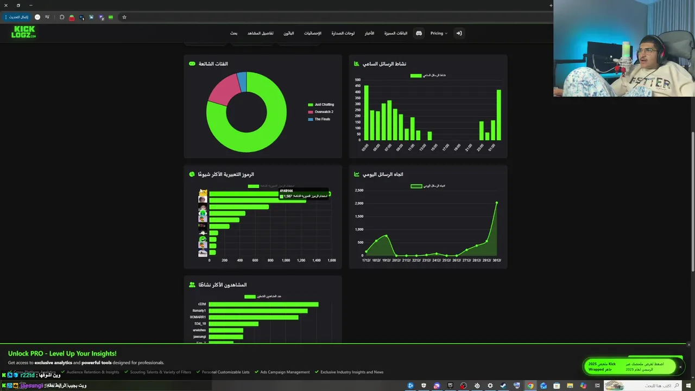The image size is (695, 391).
Task: Toggle Overwatch 2 legend entry
Action: coord(321,112)
